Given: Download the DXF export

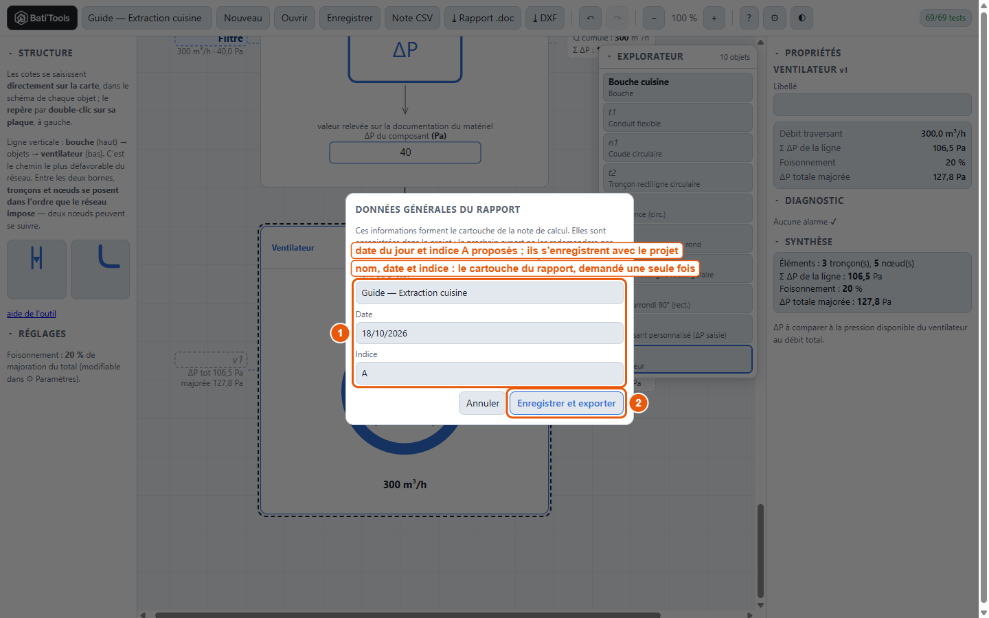Looking at the screenshot, I should pos(545,18).
